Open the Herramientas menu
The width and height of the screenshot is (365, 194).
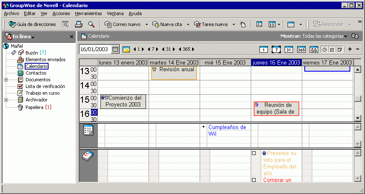(88, 13)
